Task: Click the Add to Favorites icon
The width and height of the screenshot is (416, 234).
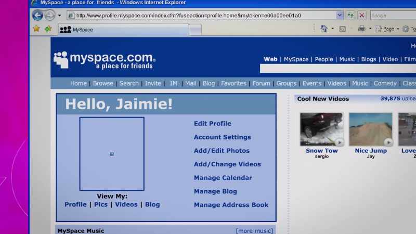Action: click(48, 29)
